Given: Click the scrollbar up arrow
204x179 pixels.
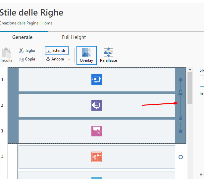Looking at the screenshot, I should point(190,70).
